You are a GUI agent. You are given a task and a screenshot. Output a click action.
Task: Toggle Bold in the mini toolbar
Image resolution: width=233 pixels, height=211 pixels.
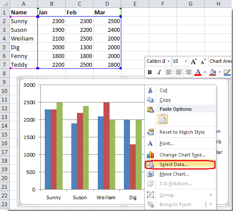[x=150, y=72]
